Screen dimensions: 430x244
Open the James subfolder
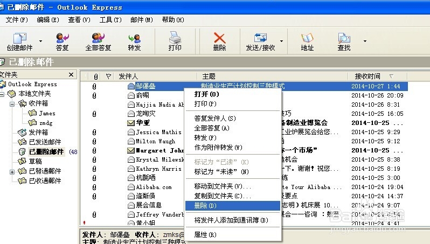click(47, 113)
